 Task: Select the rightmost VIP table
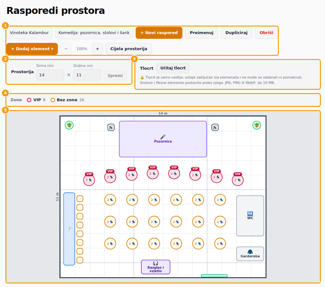click(x=238, y=179)
